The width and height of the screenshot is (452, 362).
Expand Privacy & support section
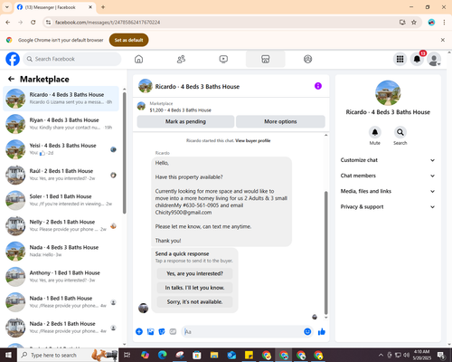388,207
